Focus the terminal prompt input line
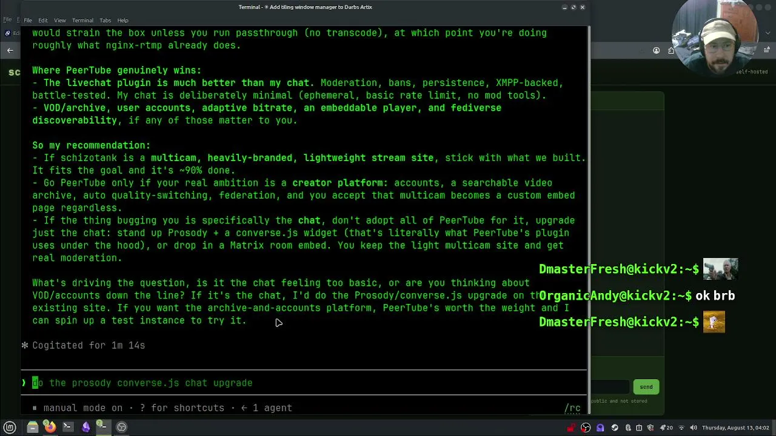 303,383
